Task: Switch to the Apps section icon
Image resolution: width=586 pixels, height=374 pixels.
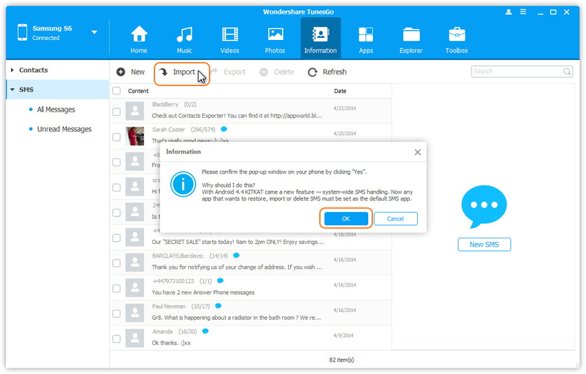Action: pyautogui.click(x=366, y=35)
